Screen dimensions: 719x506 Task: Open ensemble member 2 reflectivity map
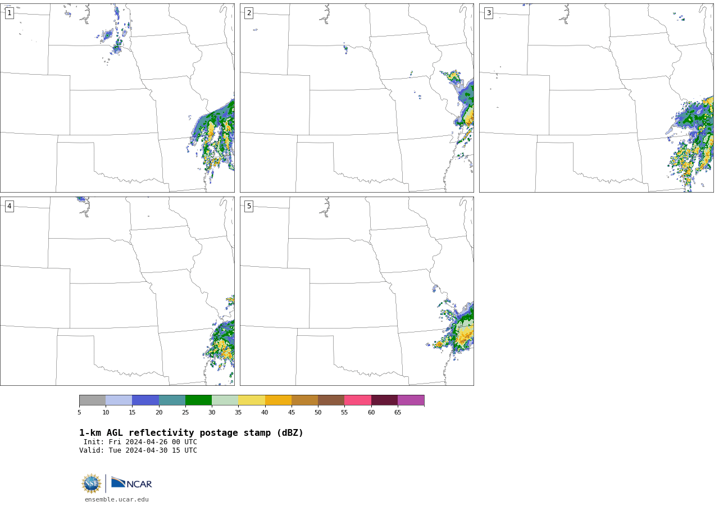(357, 98)
